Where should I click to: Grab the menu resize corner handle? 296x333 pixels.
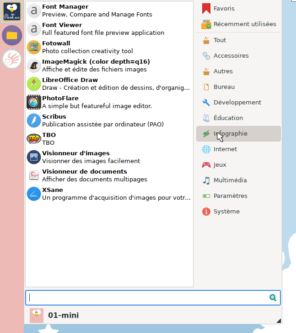point(279,321)
